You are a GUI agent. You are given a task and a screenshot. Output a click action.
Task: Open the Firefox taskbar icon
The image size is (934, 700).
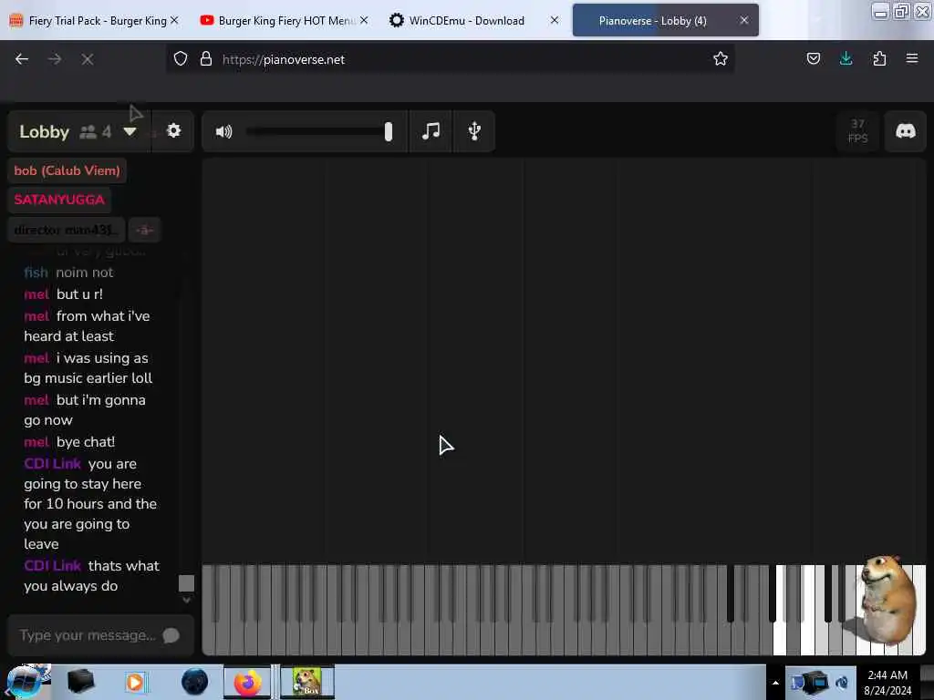248,682
